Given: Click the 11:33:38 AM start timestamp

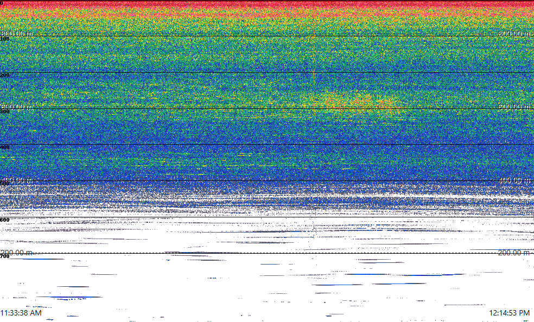Looking at the screenshot, I should pos(21,313).
